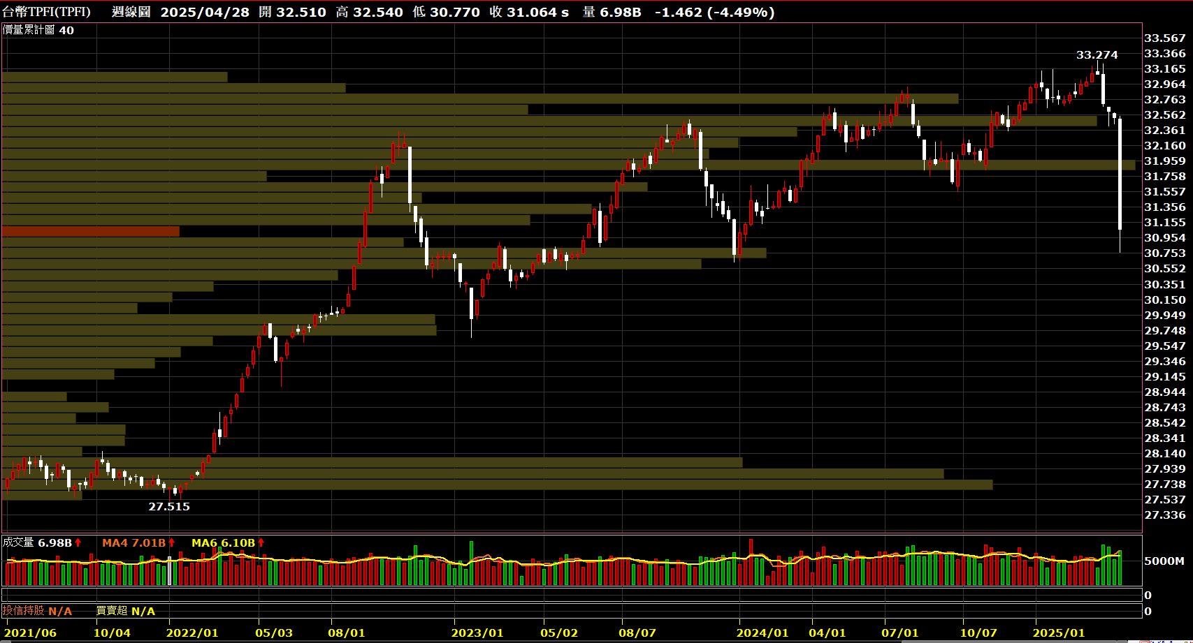Click the 32.160 price axis label
This screenshot has height=643, width=1193.
[1165, 145]
